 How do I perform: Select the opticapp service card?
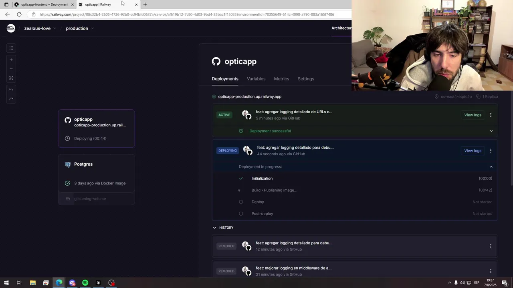tap(97, 128)
